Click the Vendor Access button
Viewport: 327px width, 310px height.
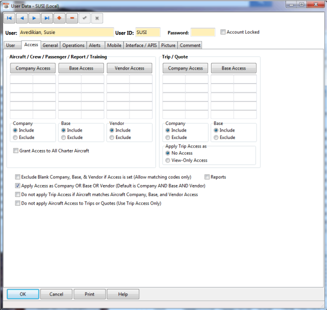[129, 68]
